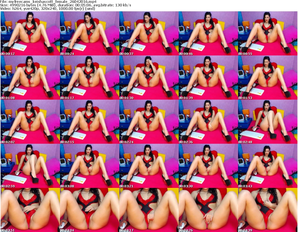Click the thumbnail at 00:01:53

268,78
